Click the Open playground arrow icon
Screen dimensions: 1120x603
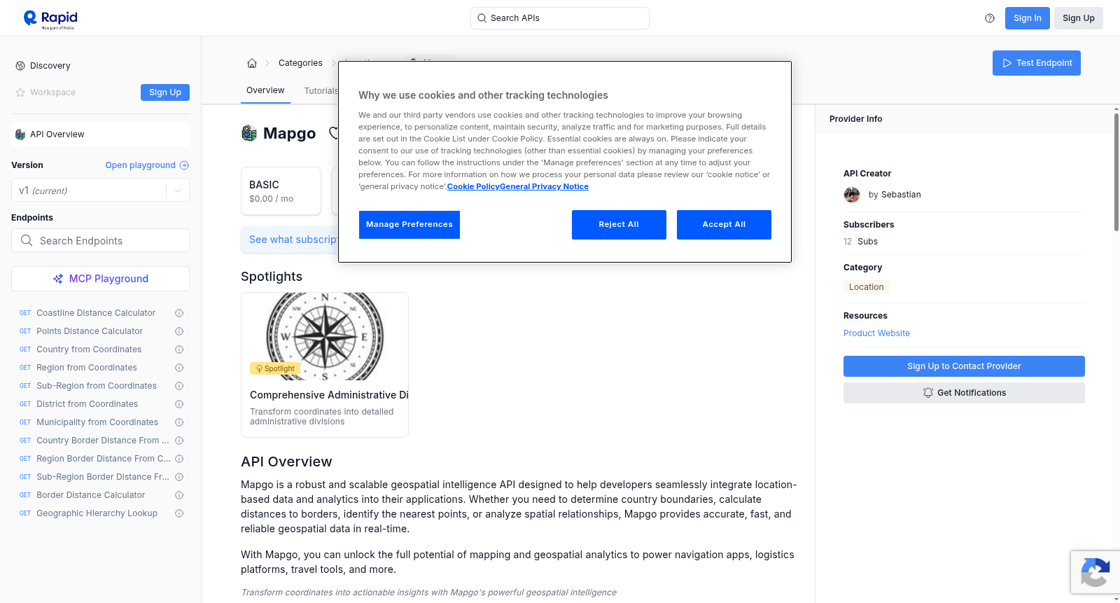click(184, 165)
